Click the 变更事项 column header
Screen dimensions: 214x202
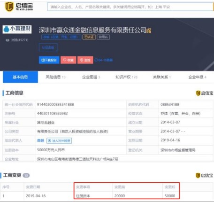pyautogui.click(x=83, y=187)
